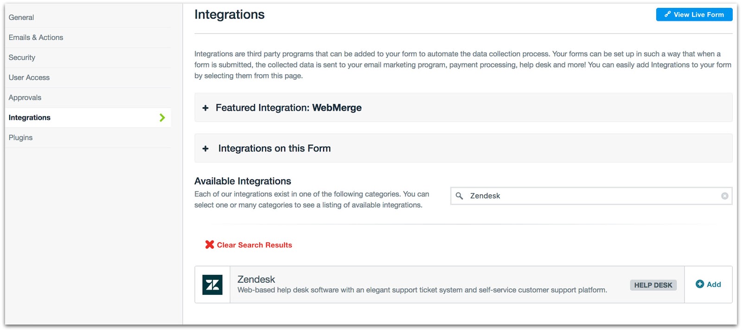Open the Security settings section
This screenshot has width=742, height=331.
22,57
